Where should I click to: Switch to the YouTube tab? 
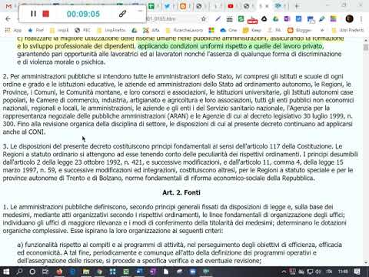coord(231,6)
